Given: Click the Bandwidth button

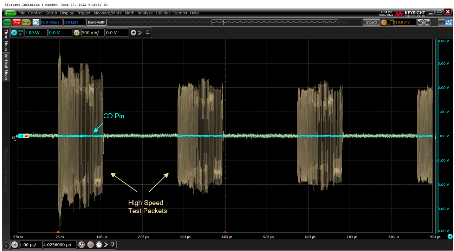Looking at the screenshot, I should 96,22.
